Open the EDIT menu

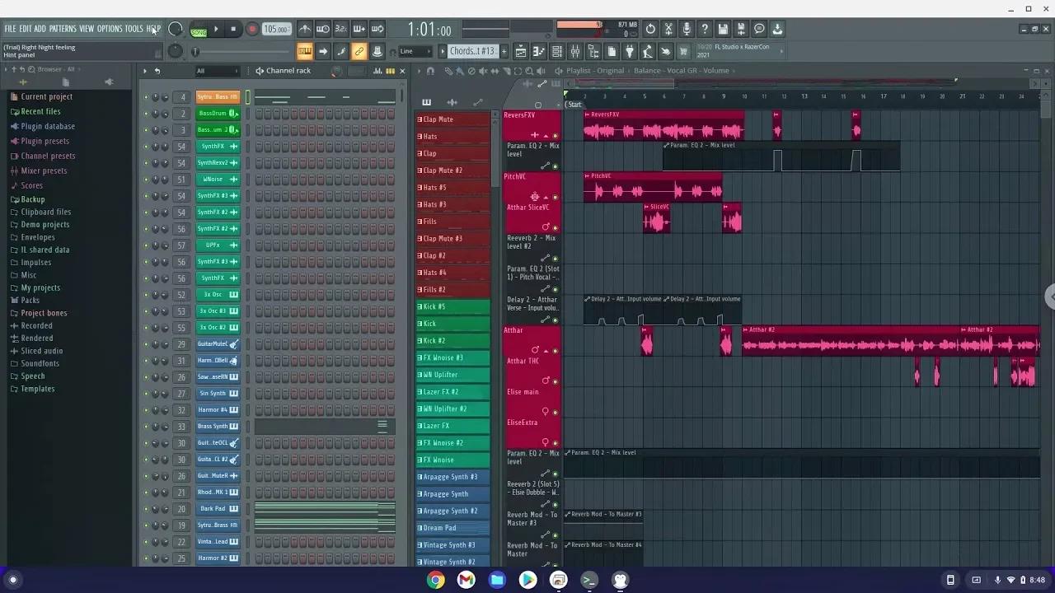pyautogui.click(x=26, y=29)
